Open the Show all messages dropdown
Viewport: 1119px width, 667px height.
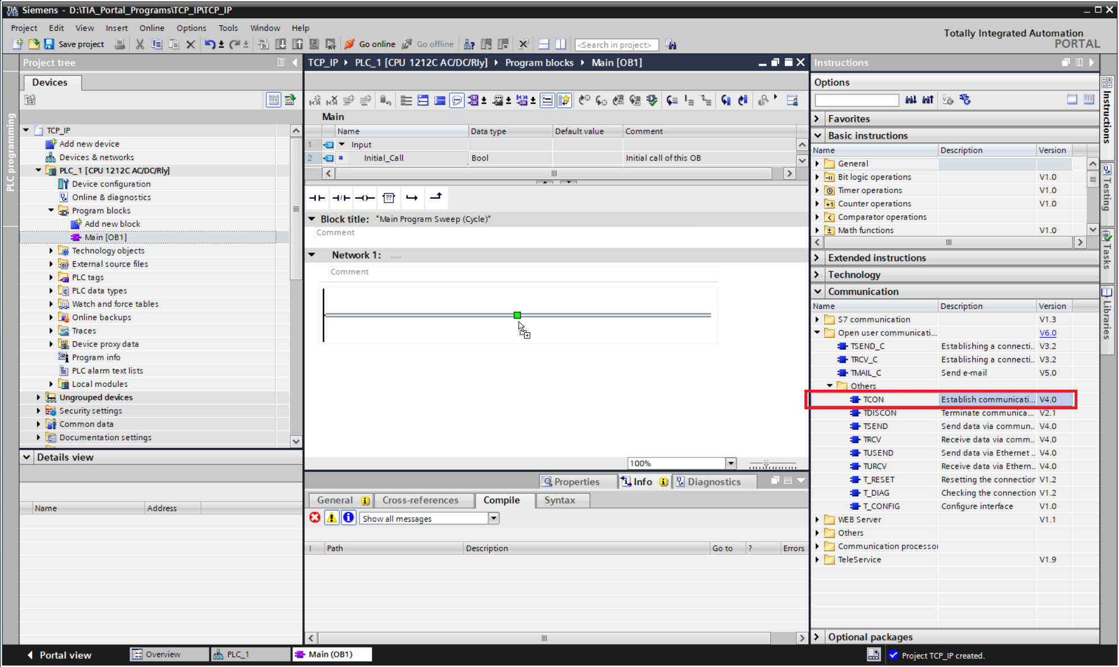tap(494, 518)
